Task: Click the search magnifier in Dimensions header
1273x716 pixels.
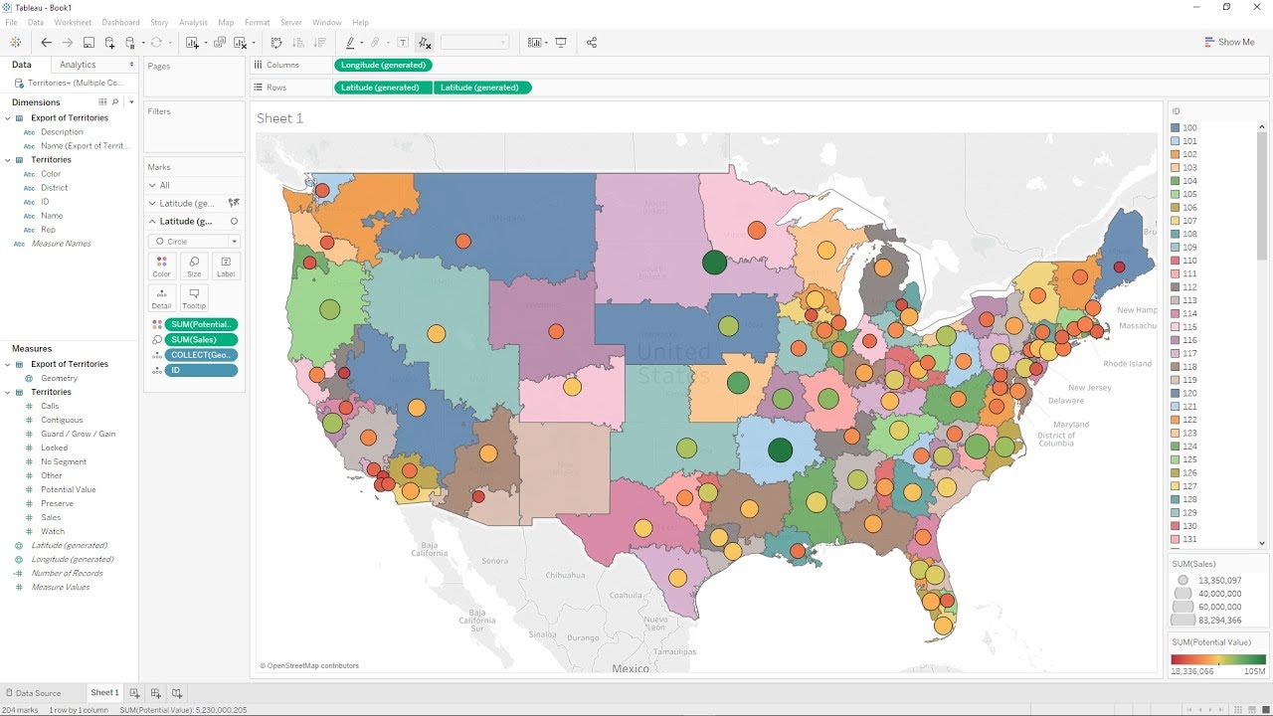Action: tap(115, 102)
